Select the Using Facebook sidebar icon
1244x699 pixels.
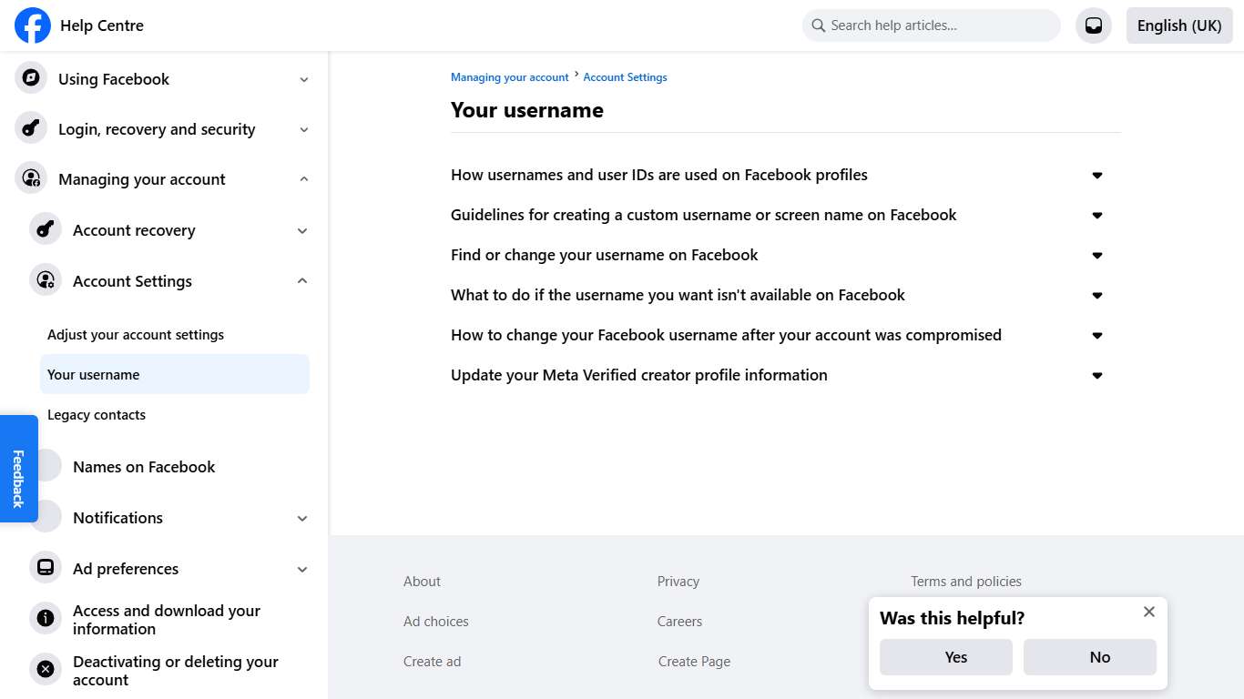pyautogui.click(x=30, y=78)
